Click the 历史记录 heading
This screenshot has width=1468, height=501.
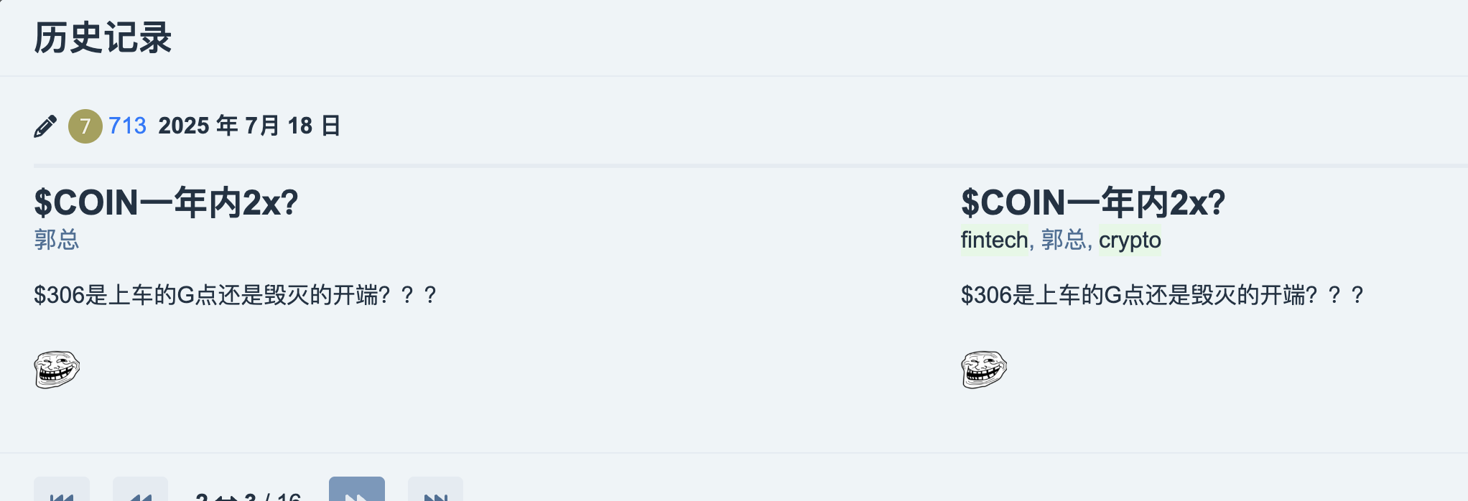point(103,38)
